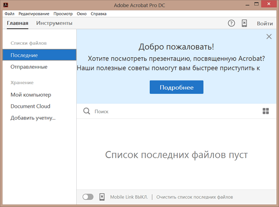Click the Списки файлов section label
This screenshot has width=279, height=207.
(x=28, y=43)
